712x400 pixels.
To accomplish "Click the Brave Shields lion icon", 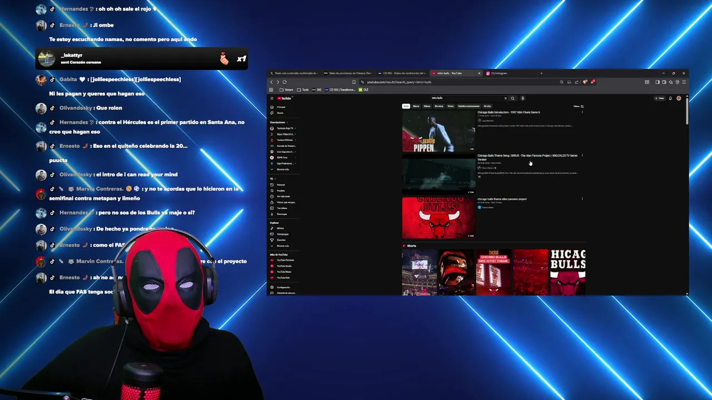I will (x=585, y=82).
